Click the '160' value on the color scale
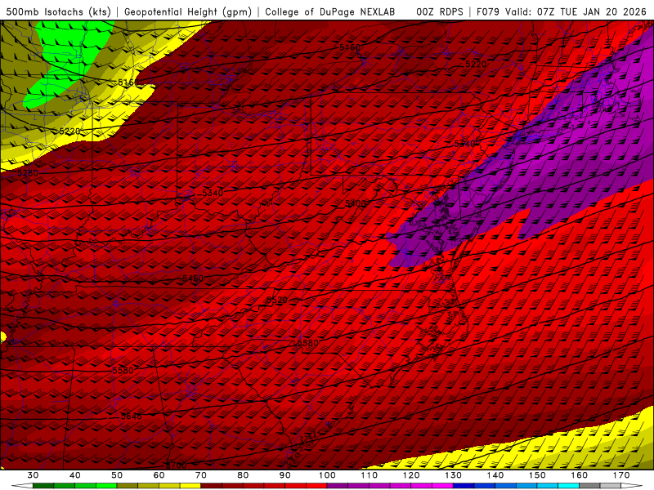This screenshot has width=654, height=490. pyautogui.click(x=580, y=475)
